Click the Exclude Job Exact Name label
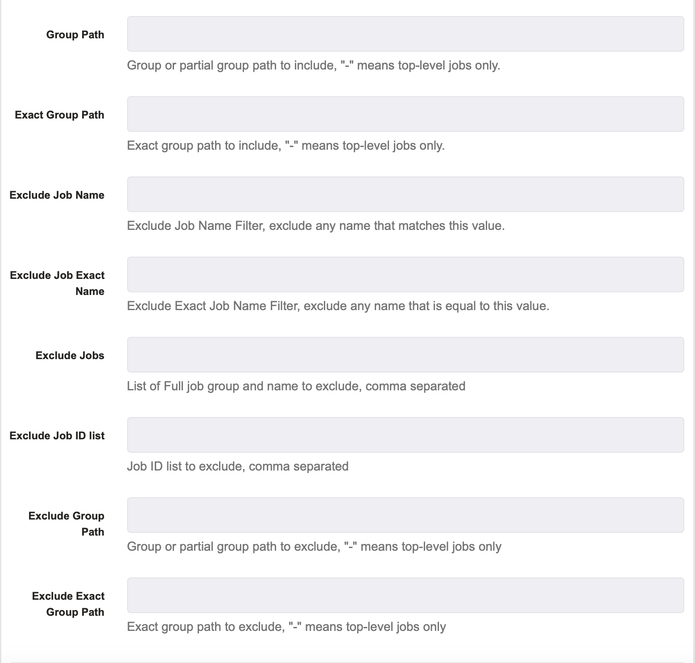The image size is (695, 663). pos(58,283)
